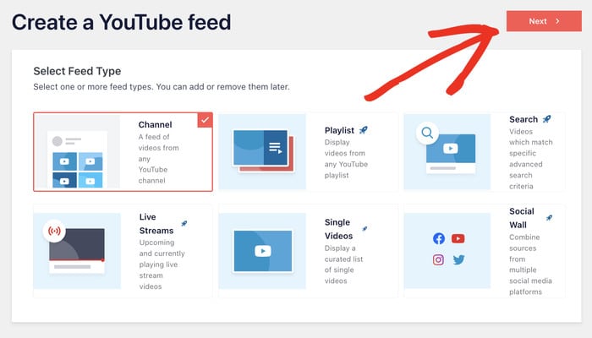The image size is (592, 338).
Task: Select the Single Videos feed thumbnail
Action: (x=262, y=251)
